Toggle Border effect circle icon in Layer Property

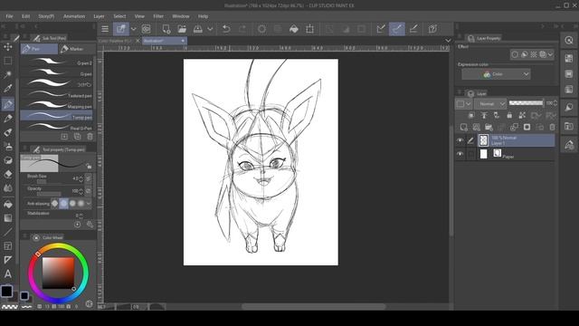515,54
